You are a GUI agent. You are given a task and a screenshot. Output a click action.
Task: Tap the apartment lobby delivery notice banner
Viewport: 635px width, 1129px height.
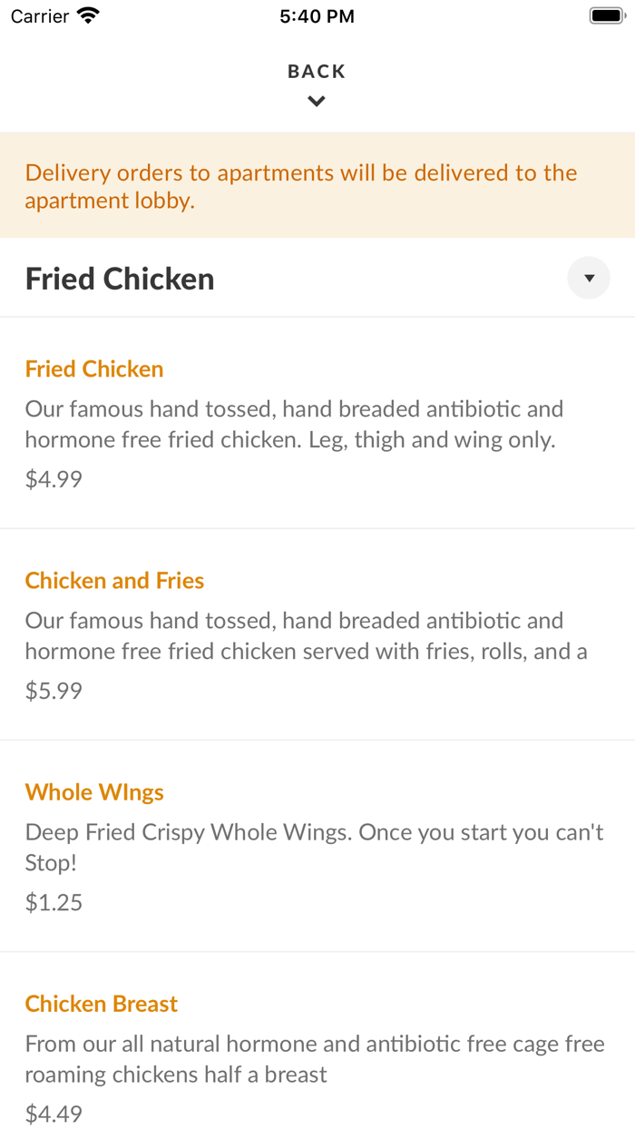click(x=301, y=186)
